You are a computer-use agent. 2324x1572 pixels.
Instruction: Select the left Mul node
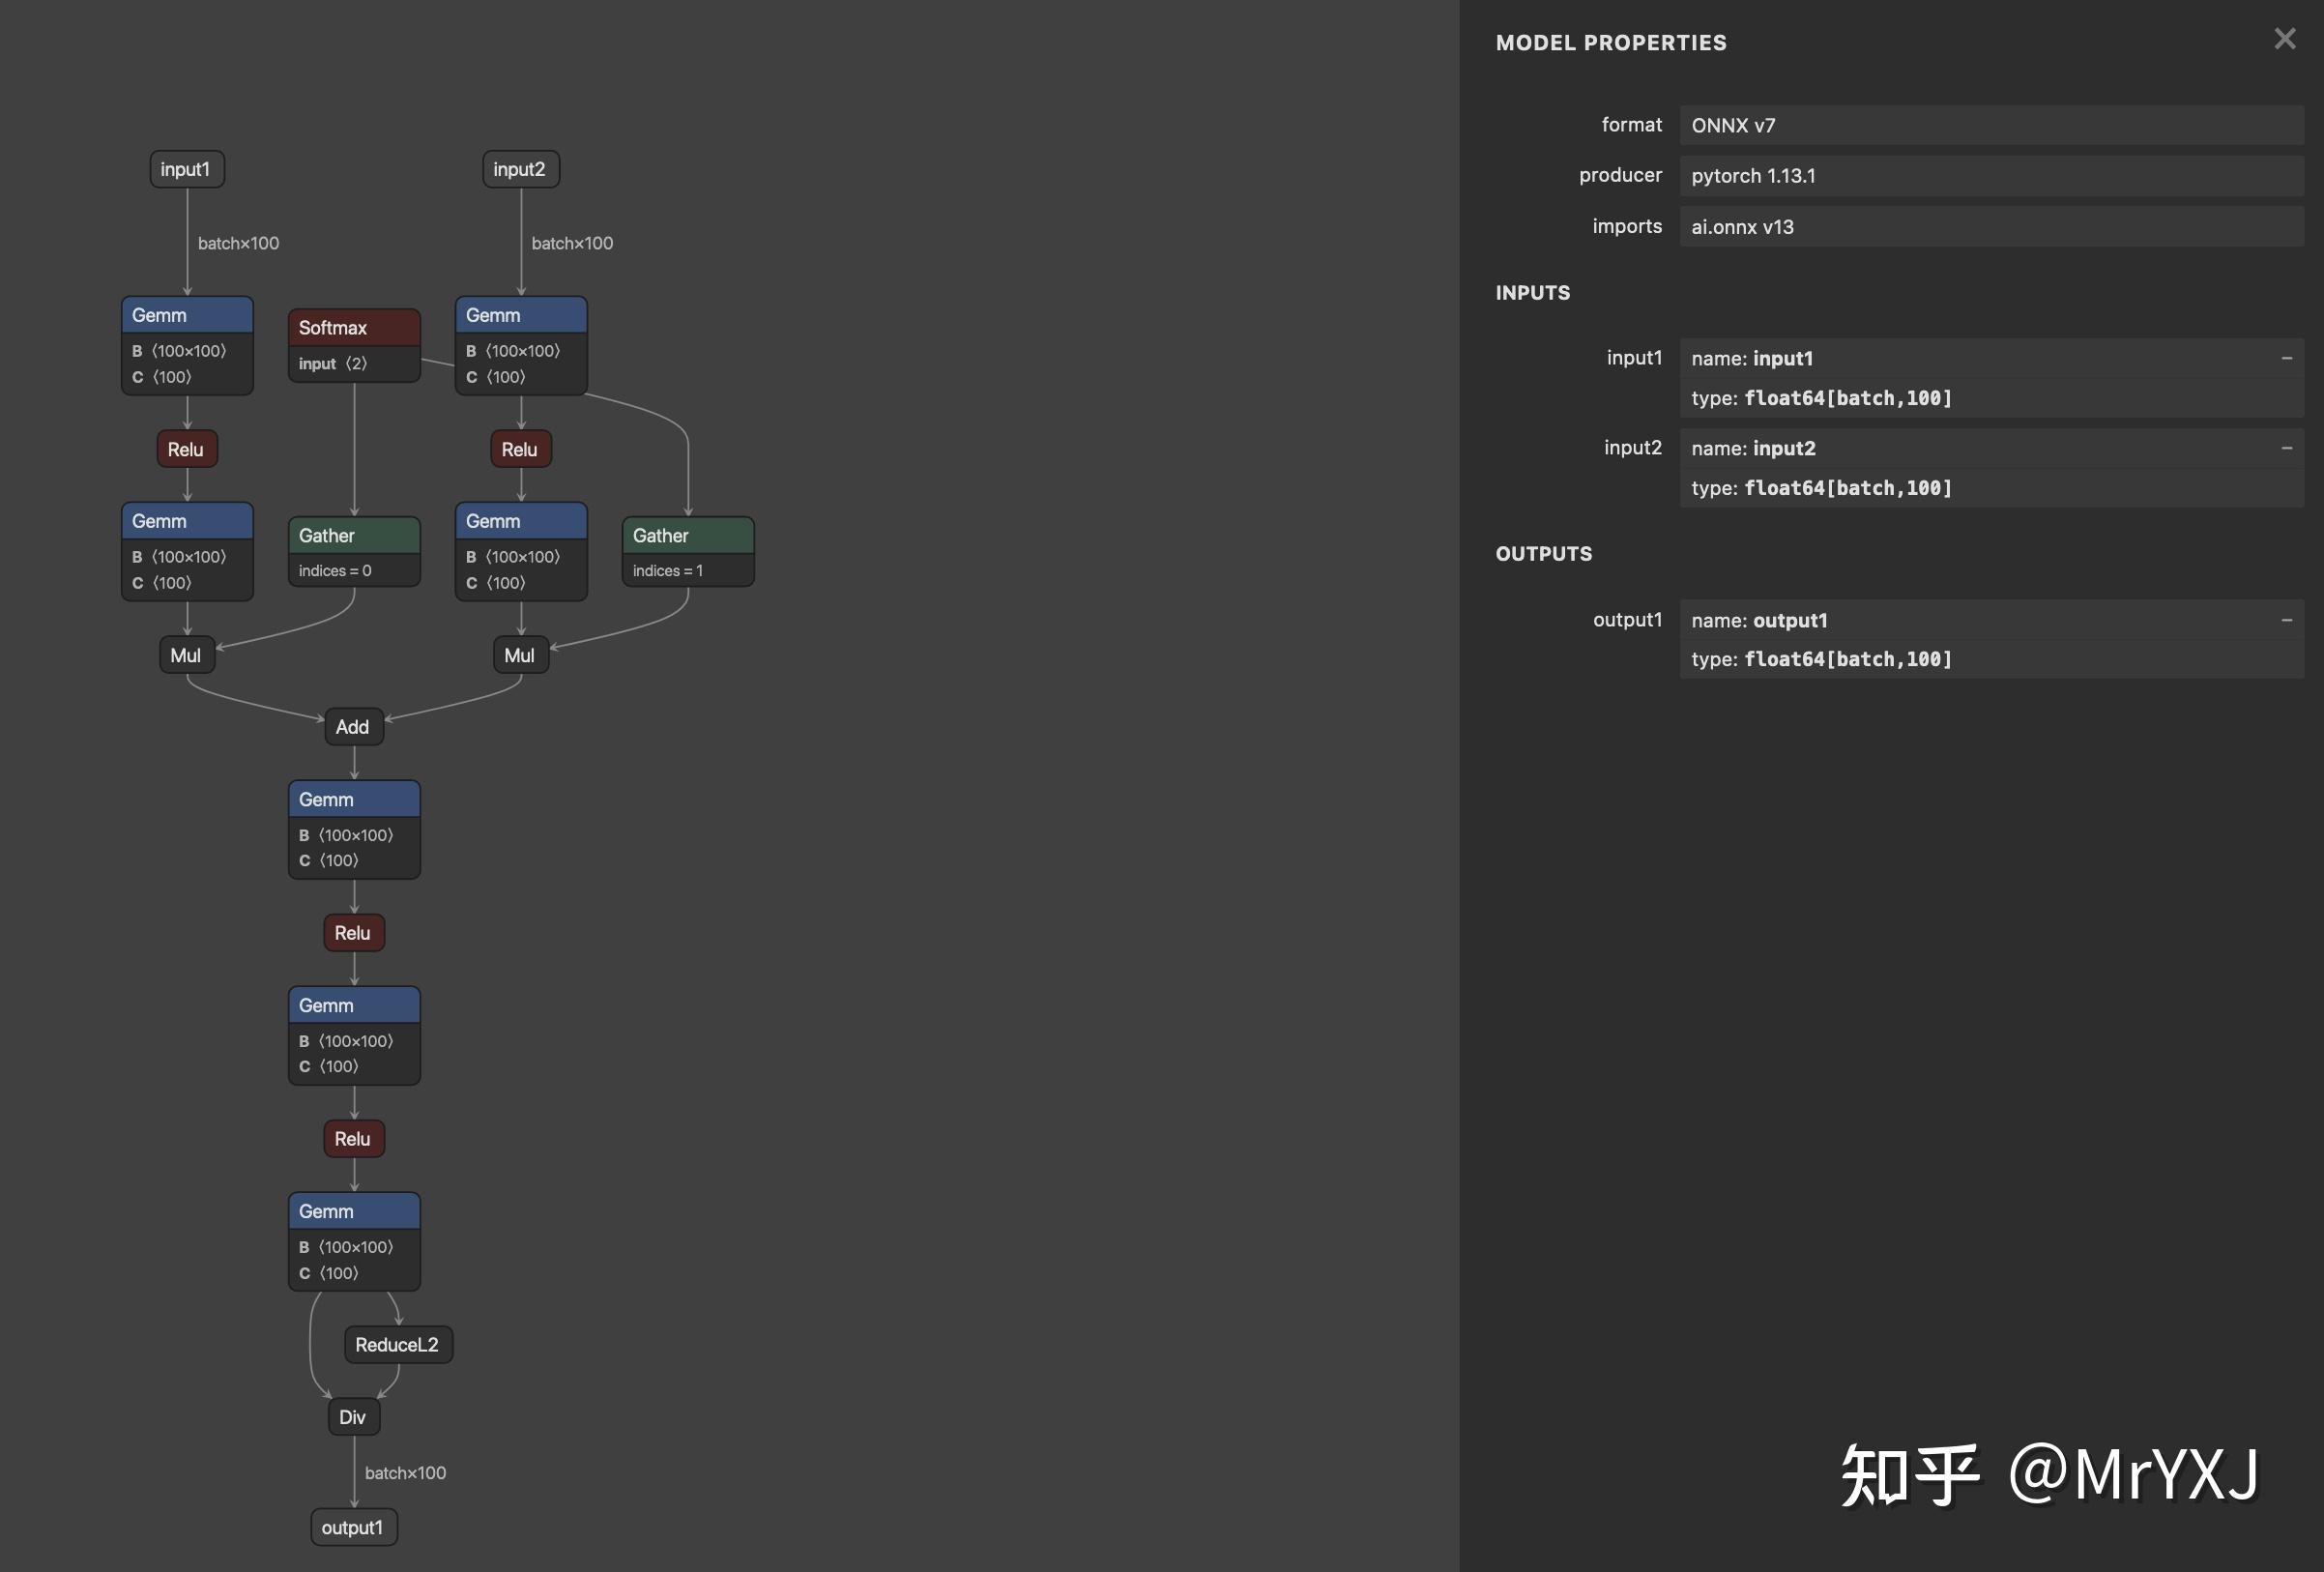click(x=186, y=655)
